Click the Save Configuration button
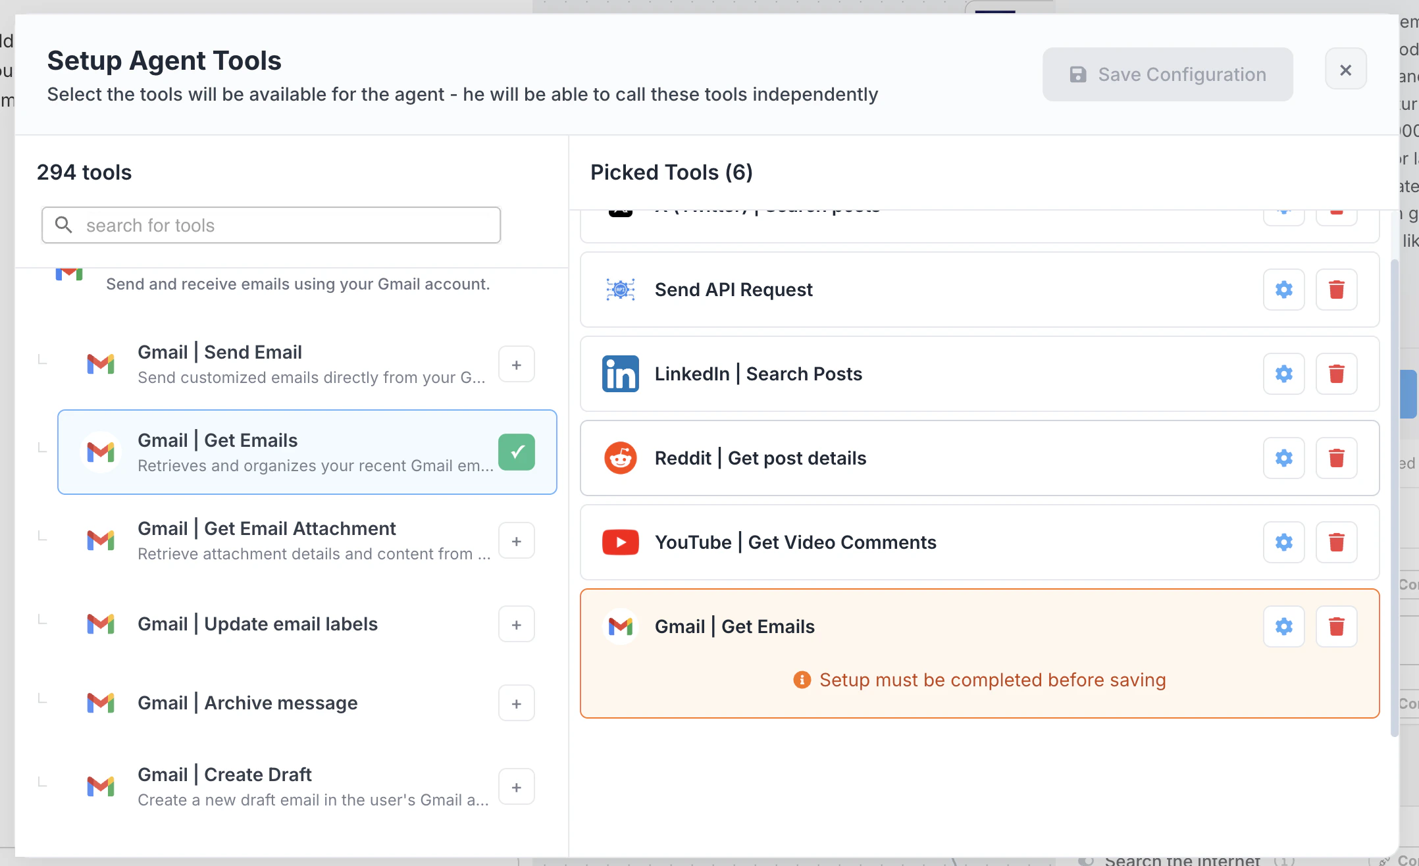This screenshot has height=866, width=1419. (x=1168, y=74)
